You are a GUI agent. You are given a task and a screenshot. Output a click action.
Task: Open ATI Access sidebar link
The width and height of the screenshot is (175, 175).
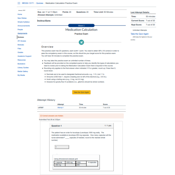[22, 41]
